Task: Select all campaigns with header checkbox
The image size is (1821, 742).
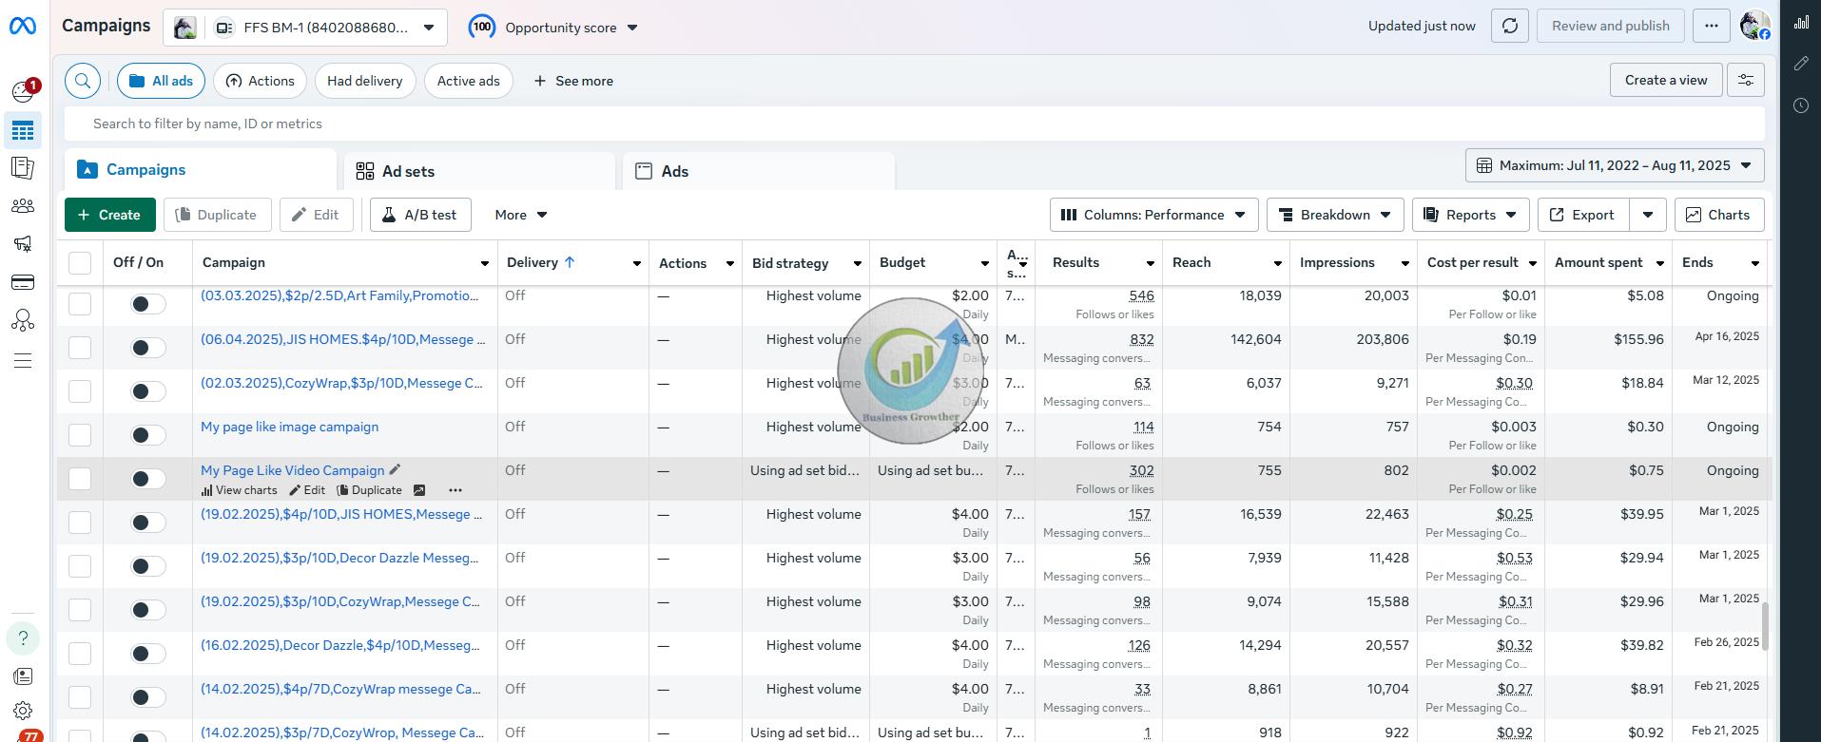Action: point(80,263)
